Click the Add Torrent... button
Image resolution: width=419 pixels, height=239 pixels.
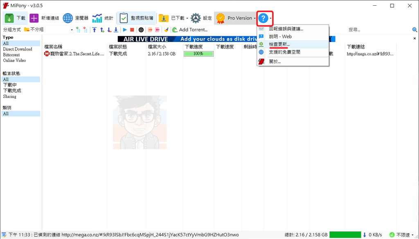click(190, 30)
